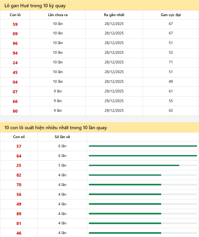Select lô number 09 in first table
The height and width of the screenshot is (237, 199).
(x=15, y=34)
